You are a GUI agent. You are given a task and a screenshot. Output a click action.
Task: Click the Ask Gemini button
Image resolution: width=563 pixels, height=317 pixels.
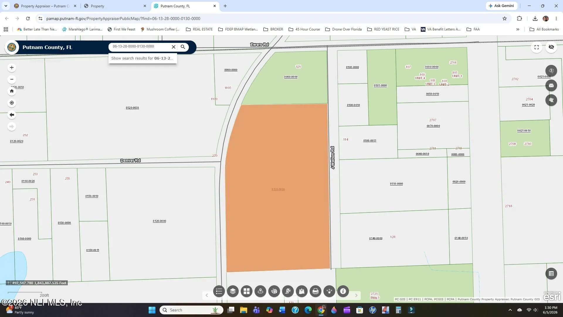pos(501,6)
